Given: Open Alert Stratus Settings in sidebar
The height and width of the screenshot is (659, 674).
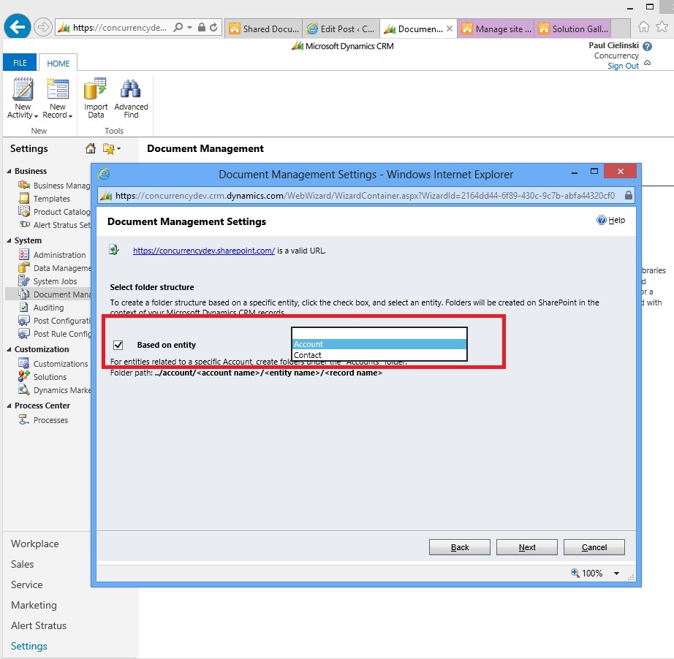Looking at the screenshot, I should coord(54,225).
